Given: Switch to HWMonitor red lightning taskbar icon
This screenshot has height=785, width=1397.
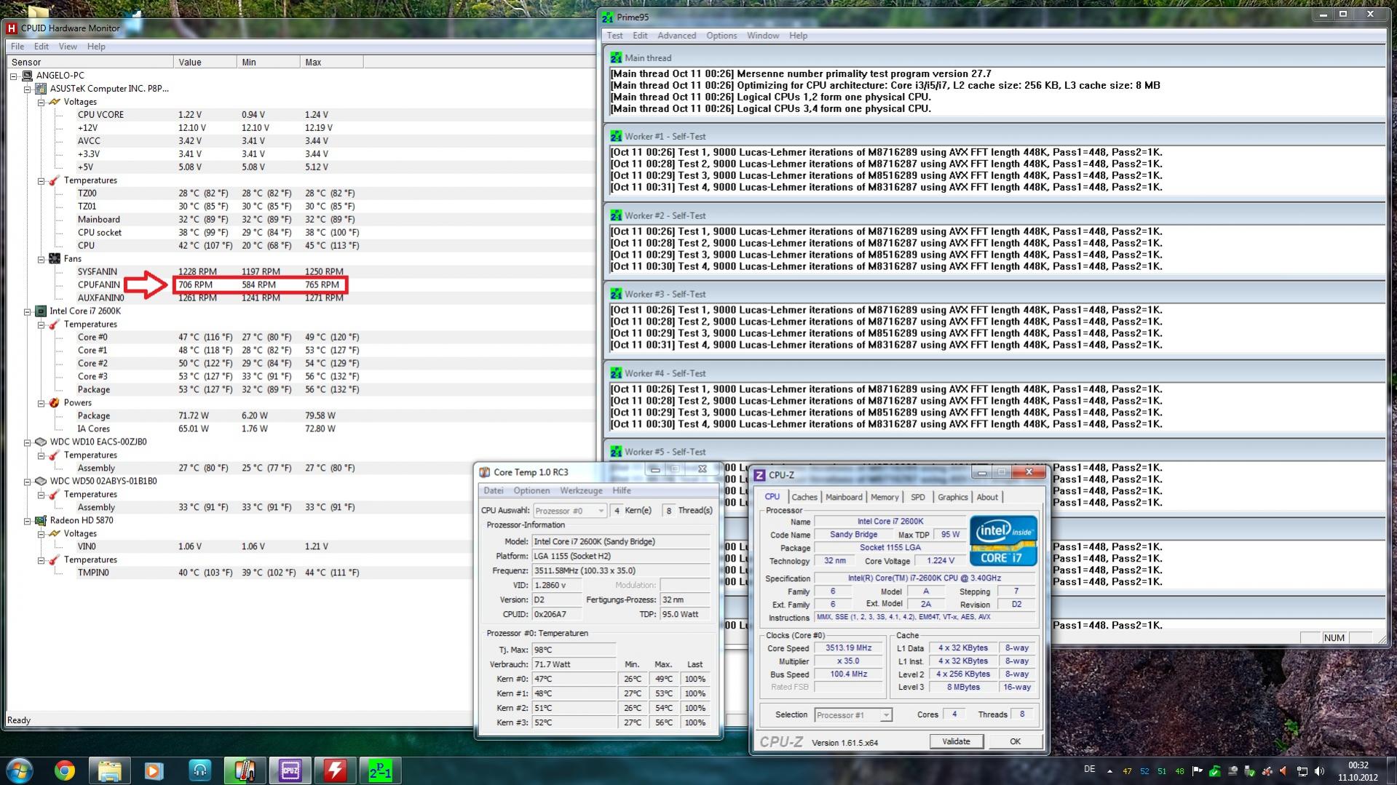Looking at the screenshot, I should click(335, 770).
